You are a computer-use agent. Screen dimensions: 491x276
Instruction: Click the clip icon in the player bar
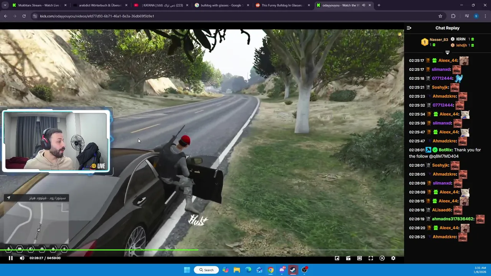pyautogui.click(x=348, y=258)
